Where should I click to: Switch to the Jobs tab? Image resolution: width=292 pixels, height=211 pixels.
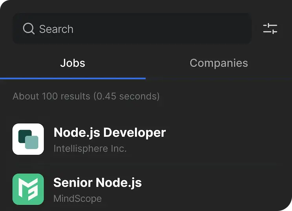tap(73, 63)
